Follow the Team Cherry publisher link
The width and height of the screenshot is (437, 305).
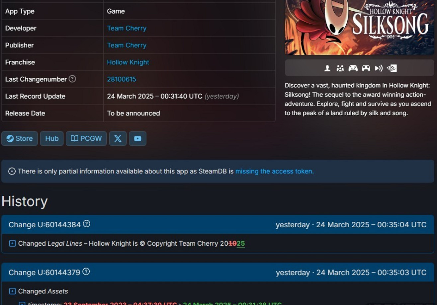tap(127, 45)
